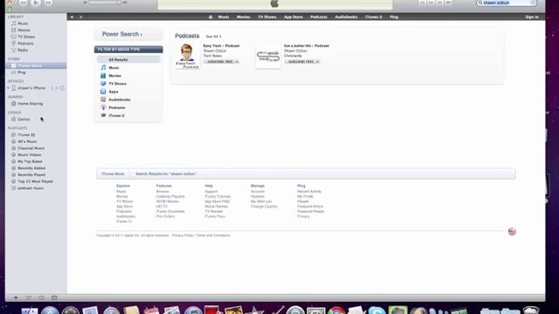Click Change Country footer link
Viewport: 559px width, 314px height.
(x=264, y=207)
